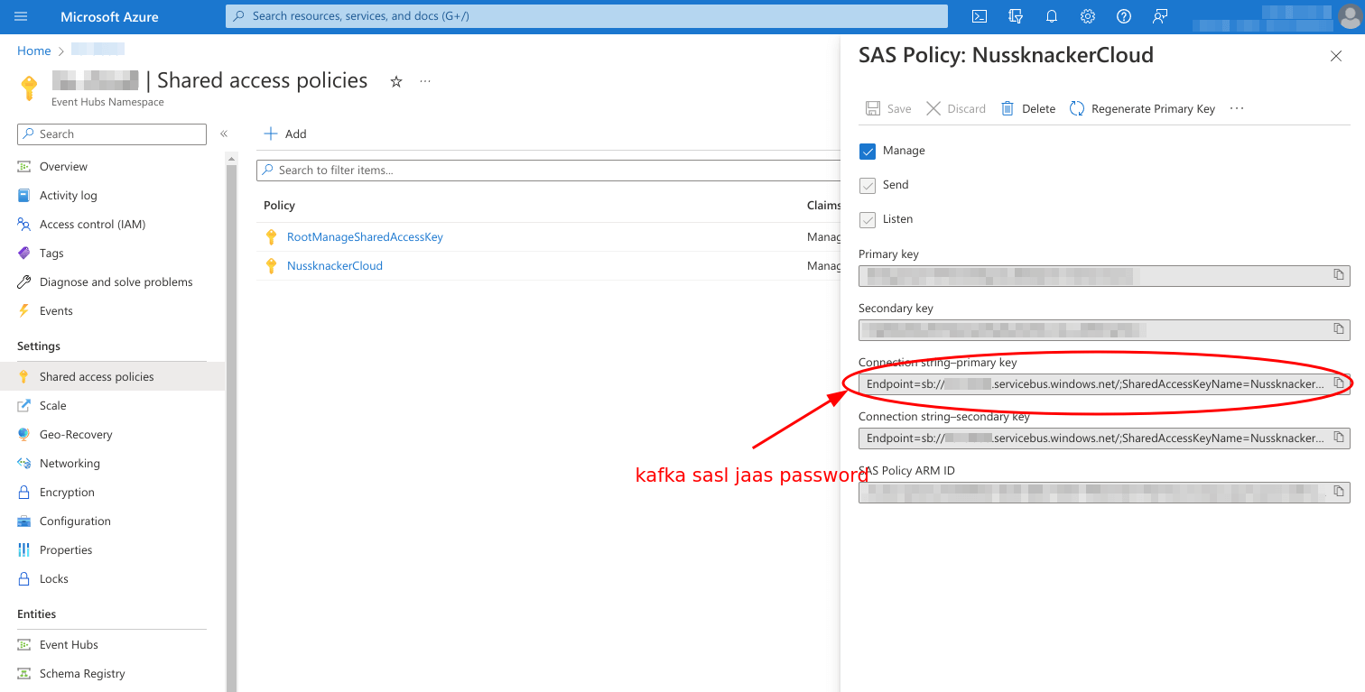Focus the global search resources box

click(587, 16)
